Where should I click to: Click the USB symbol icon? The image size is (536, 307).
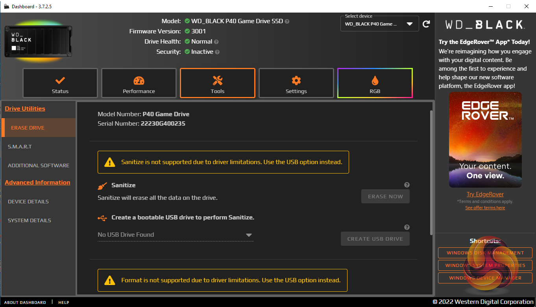(x=102, y=217)
